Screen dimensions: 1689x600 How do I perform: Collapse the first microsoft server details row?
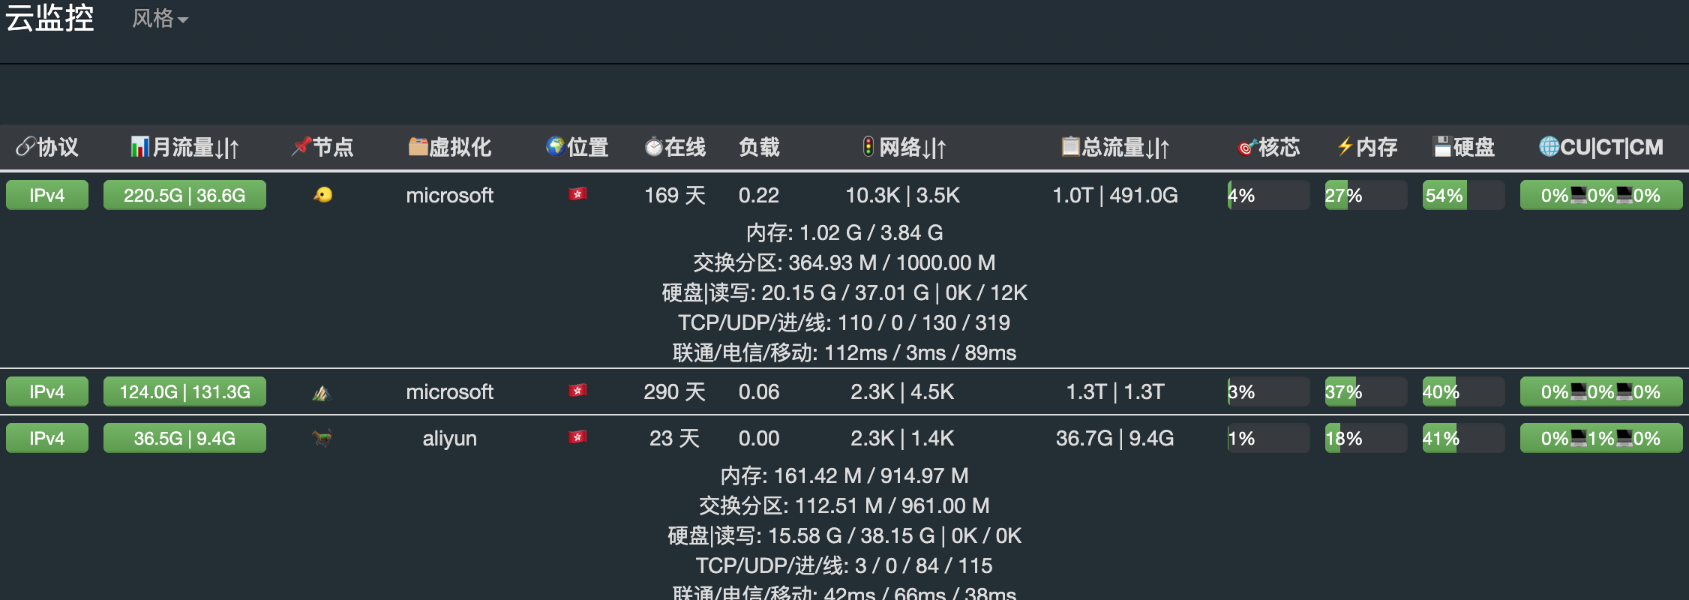coord(844,196)
